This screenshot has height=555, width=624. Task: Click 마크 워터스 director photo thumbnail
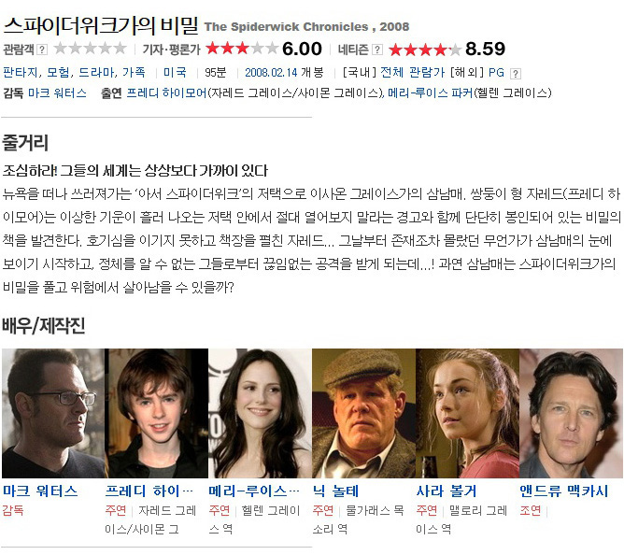53,413
